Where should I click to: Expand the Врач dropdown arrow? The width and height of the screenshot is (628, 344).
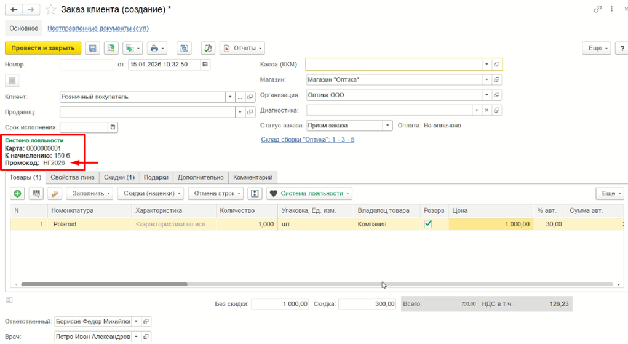click(136, 337)
